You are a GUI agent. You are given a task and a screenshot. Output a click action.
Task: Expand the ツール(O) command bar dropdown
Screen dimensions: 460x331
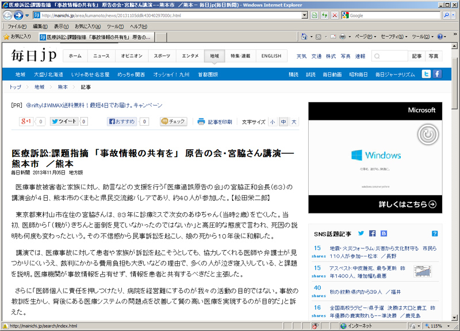(422, 37)
